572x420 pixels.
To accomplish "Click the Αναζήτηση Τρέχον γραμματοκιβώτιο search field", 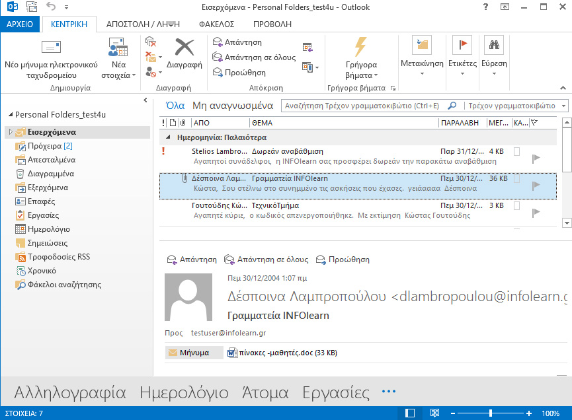I will (362, 106).
